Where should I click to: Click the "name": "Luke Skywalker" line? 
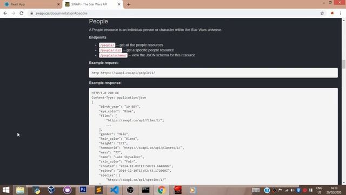coord(121,157)
